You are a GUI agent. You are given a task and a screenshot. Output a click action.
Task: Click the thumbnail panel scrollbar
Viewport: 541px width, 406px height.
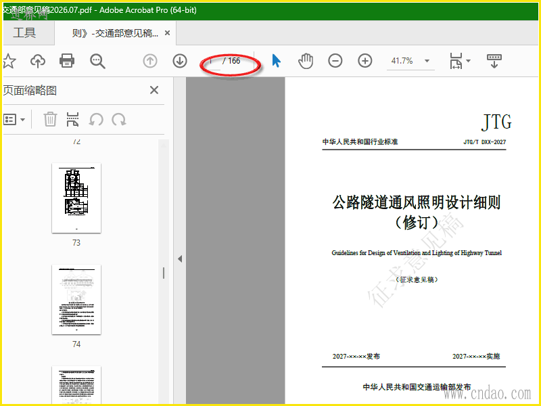pos(164,272)
